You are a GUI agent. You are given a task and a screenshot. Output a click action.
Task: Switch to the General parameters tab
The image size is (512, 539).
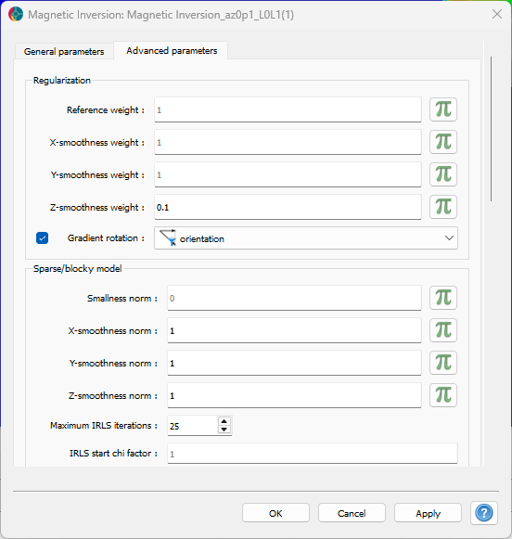click(64, 51)
